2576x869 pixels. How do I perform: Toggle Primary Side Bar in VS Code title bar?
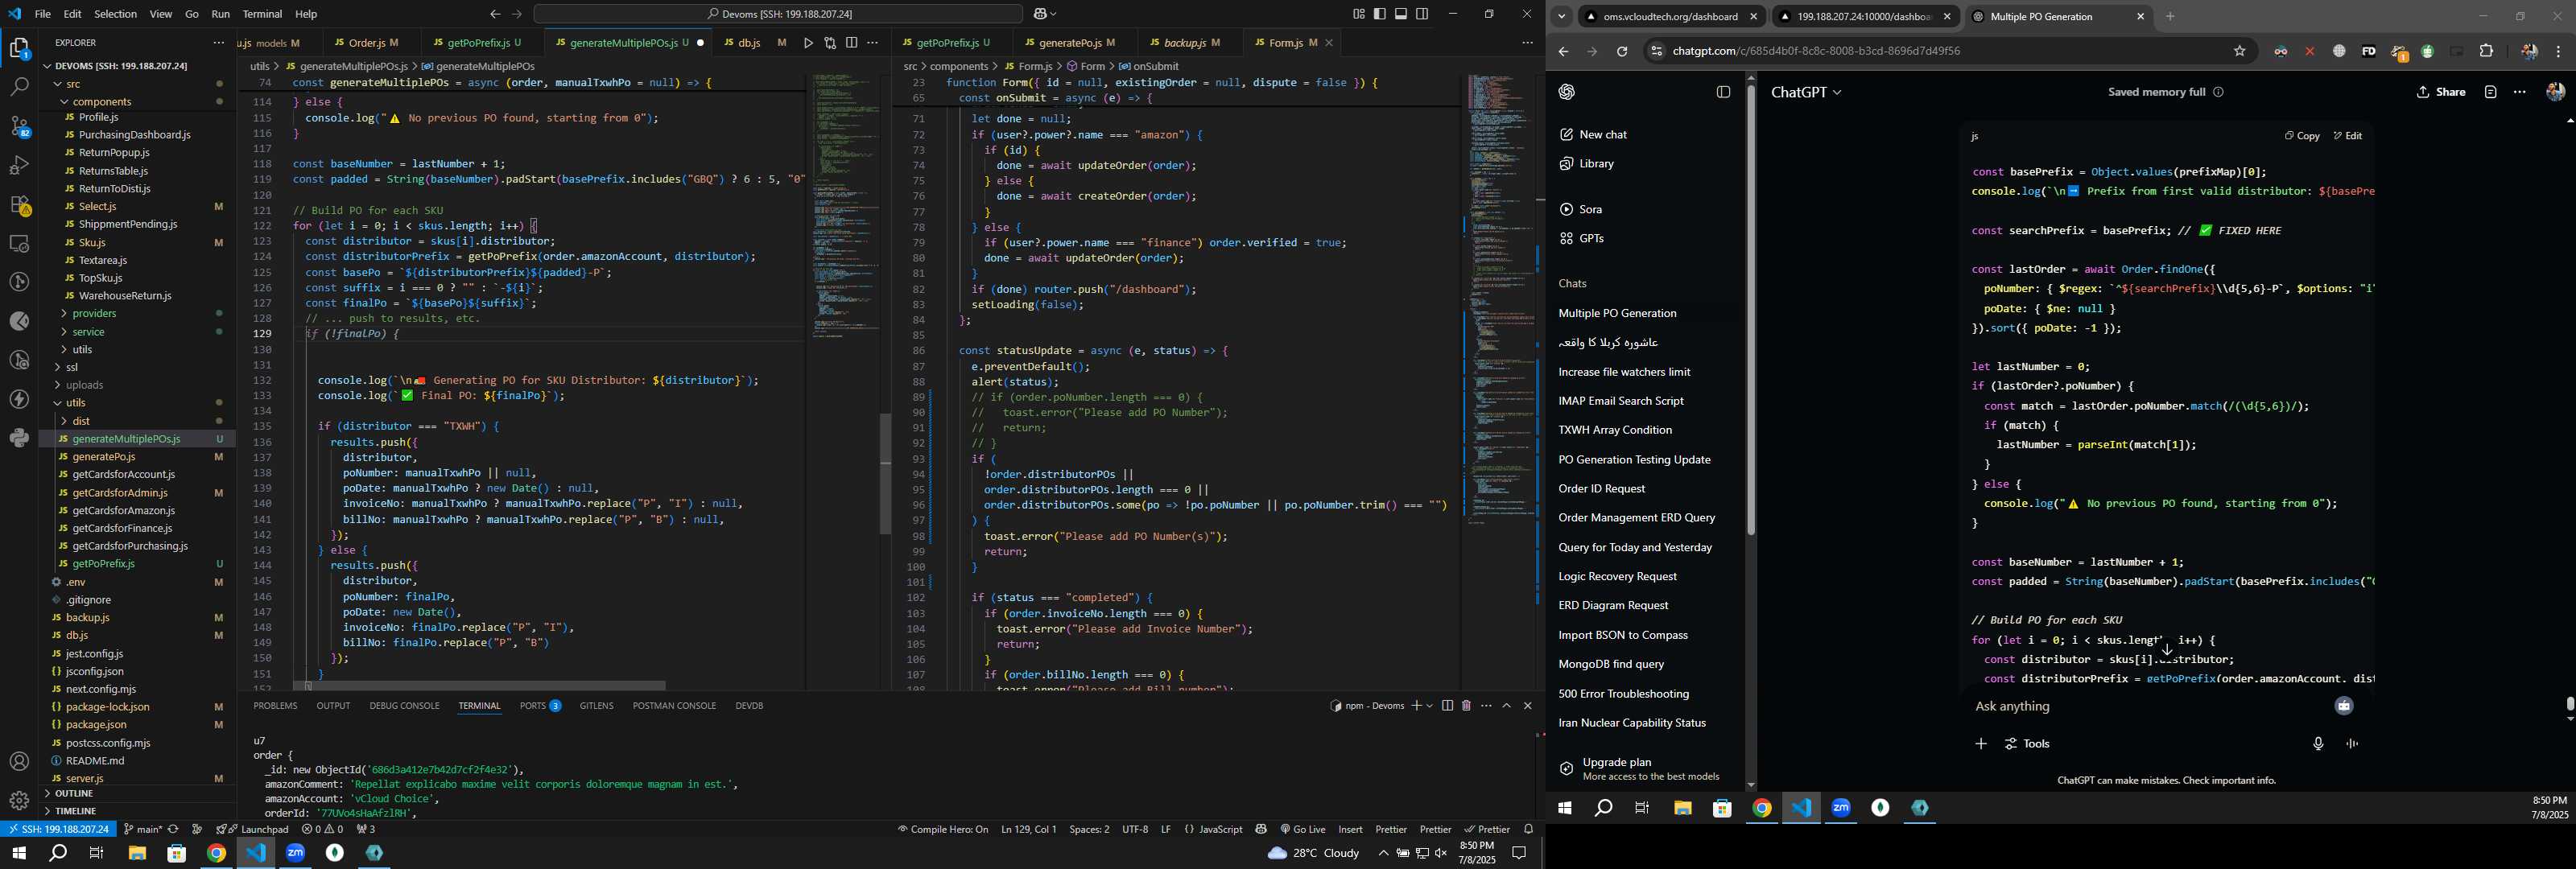point(1380,14)
